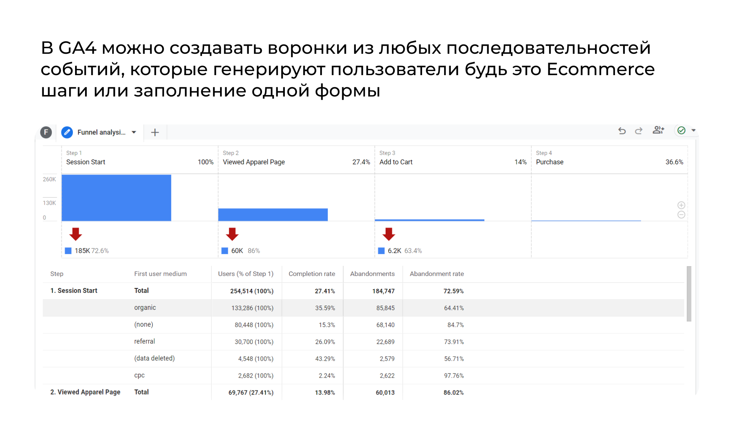Select the Viewed Apparel Page funnel bar
Screen dimensions: 736x442
[x=273, y=215]
